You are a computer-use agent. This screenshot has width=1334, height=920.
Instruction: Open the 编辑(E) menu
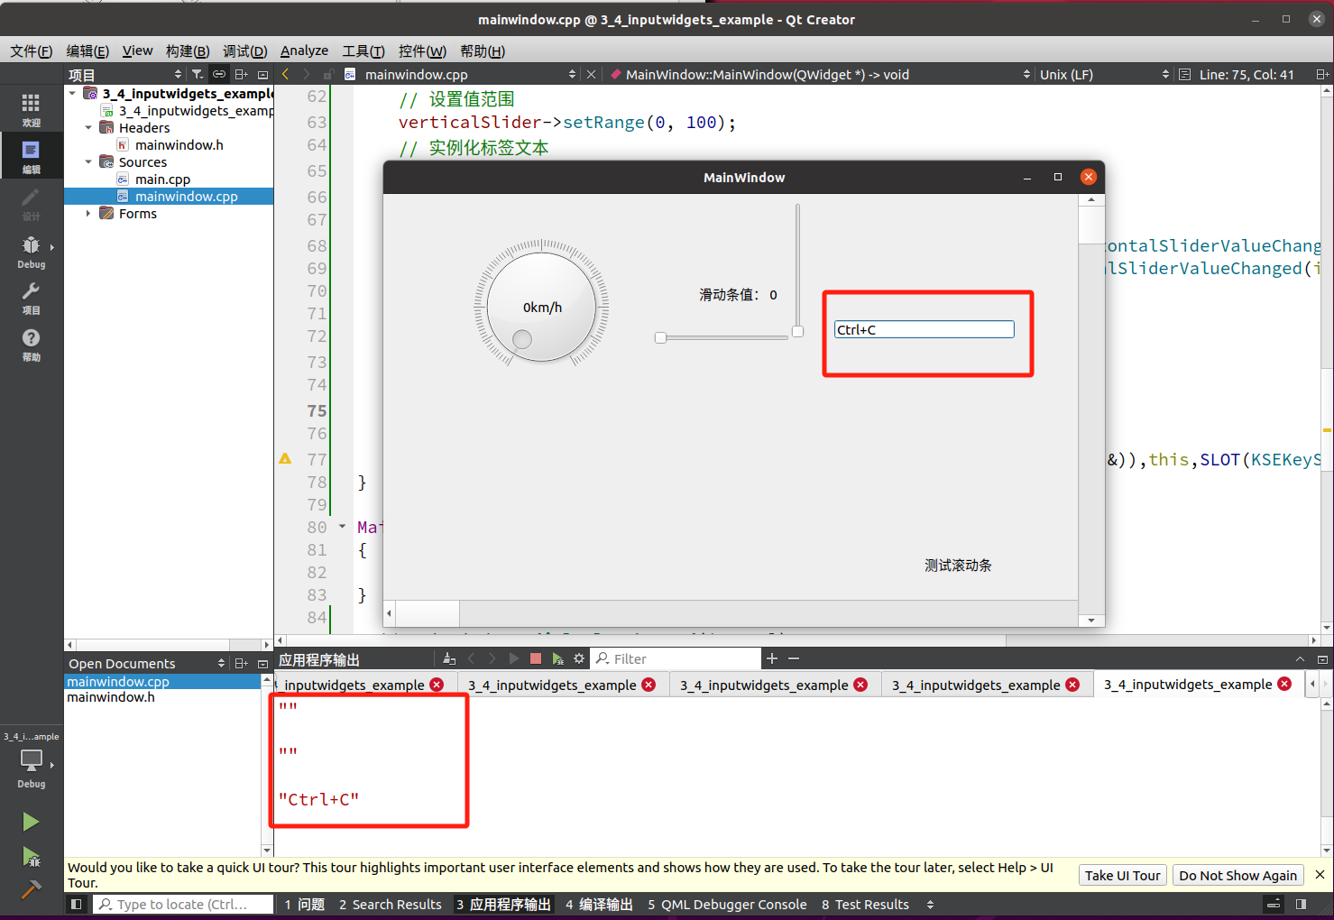tap(87, 51)
